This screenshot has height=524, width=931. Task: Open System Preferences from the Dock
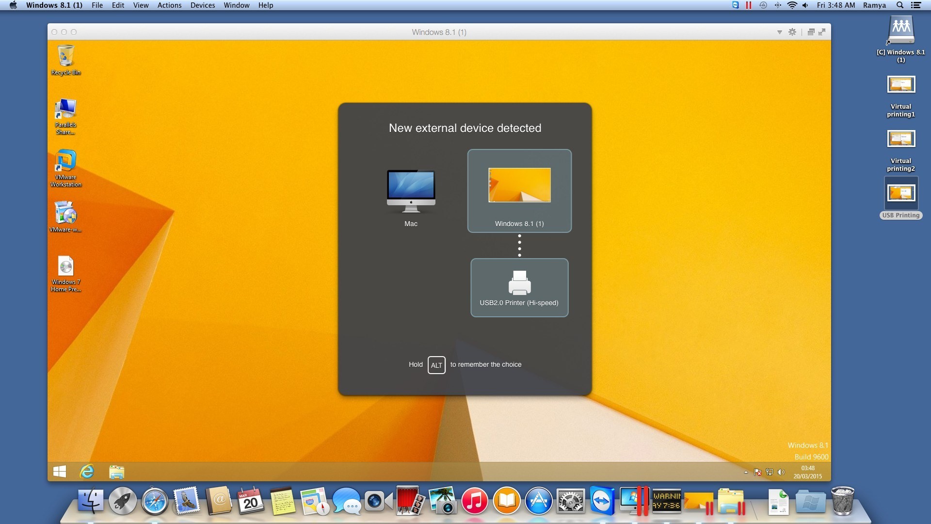click(x=570, y=501)
